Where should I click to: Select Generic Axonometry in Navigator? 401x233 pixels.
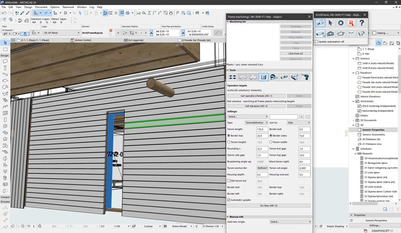coord(373,134)
